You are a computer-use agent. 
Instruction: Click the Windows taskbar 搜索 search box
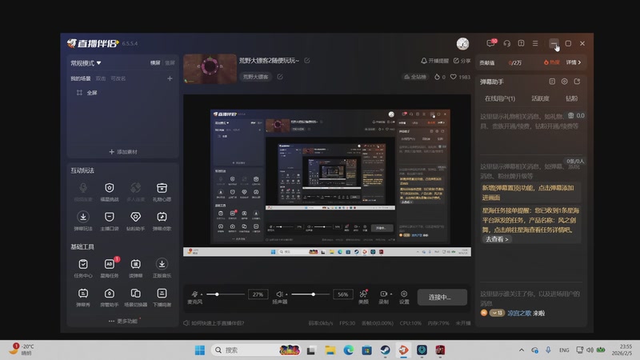(x=256, y=350)
